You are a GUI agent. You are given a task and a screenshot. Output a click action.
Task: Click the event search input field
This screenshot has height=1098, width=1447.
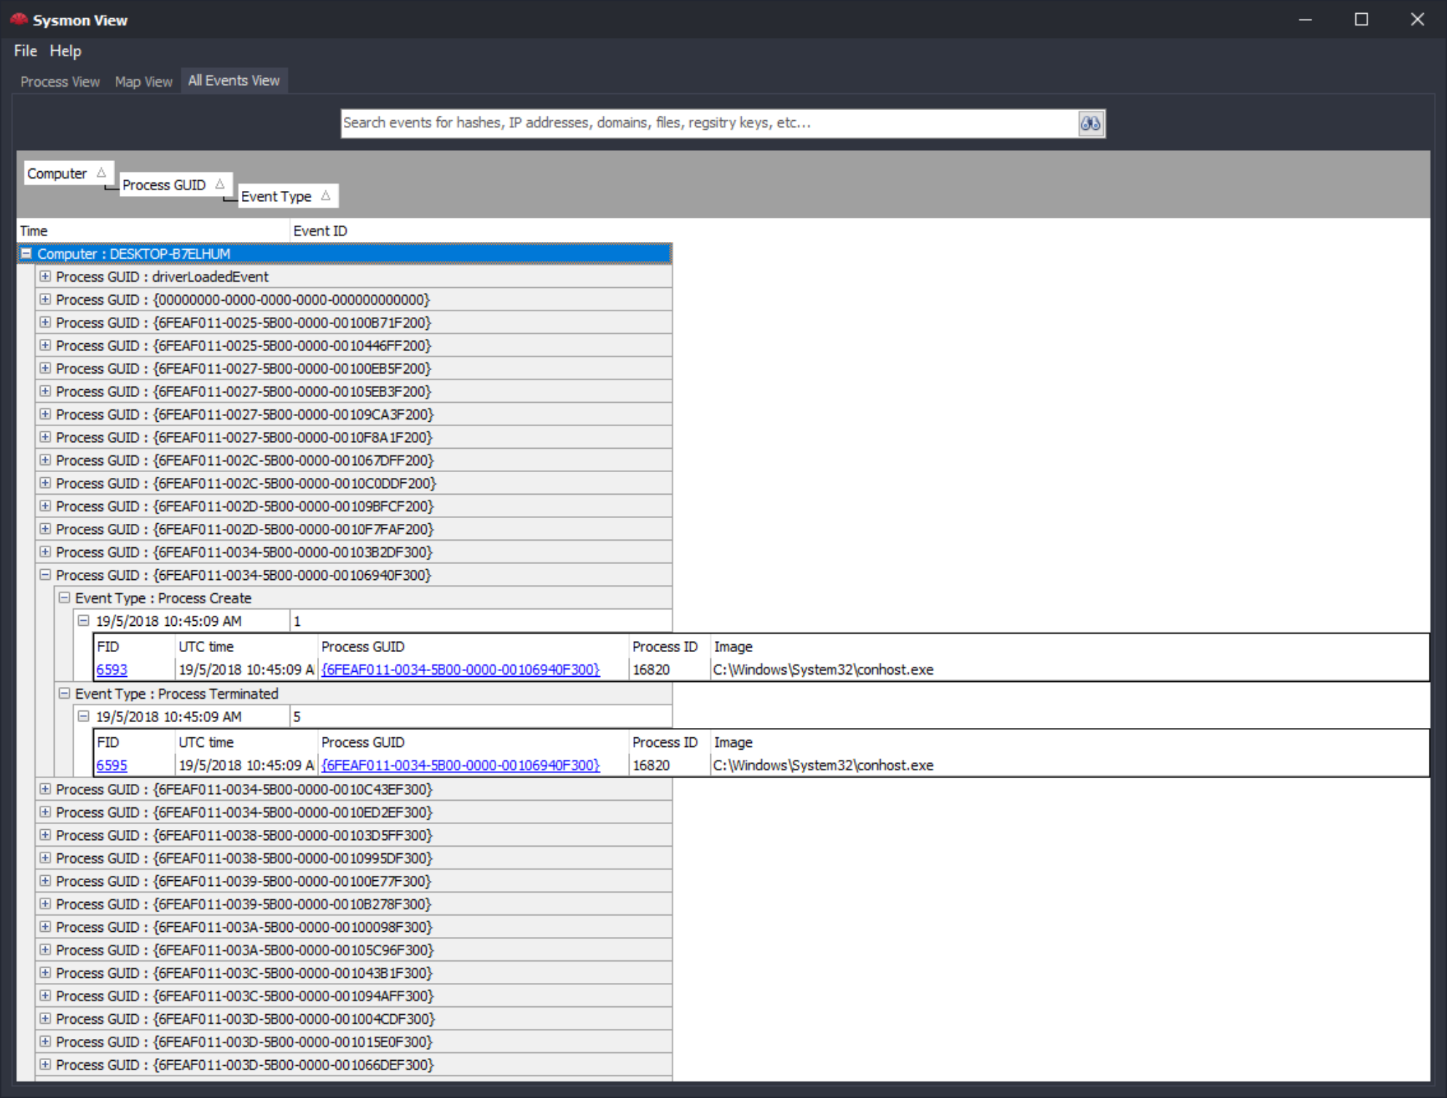point(707,123)
